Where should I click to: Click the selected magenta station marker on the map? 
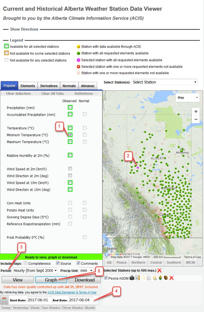[x=138, y=168]
